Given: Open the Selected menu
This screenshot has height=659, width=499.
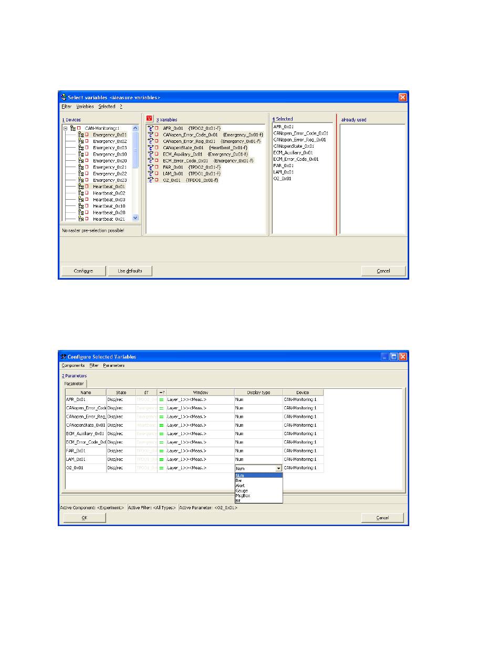Looking at the screenshot, I should coord(107,106).
